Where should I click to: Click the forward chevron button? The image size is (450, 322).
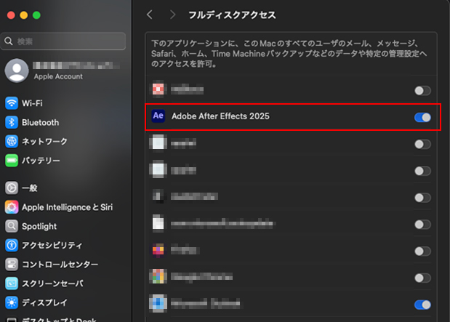click(x=172, y=15)
